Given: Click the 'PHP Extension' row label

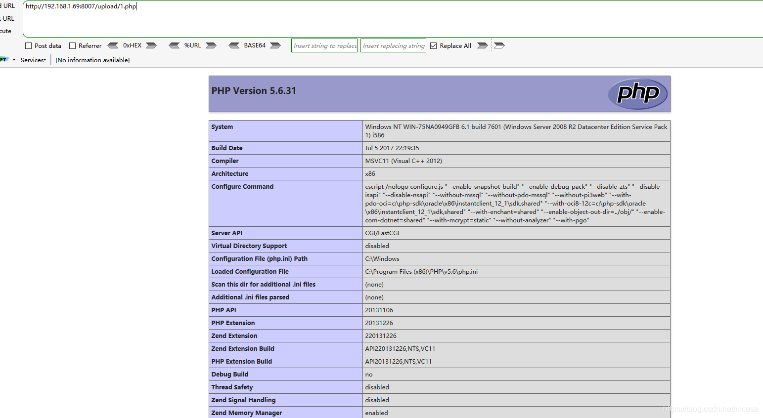Looking at the screenshot, I should point(233,323).
